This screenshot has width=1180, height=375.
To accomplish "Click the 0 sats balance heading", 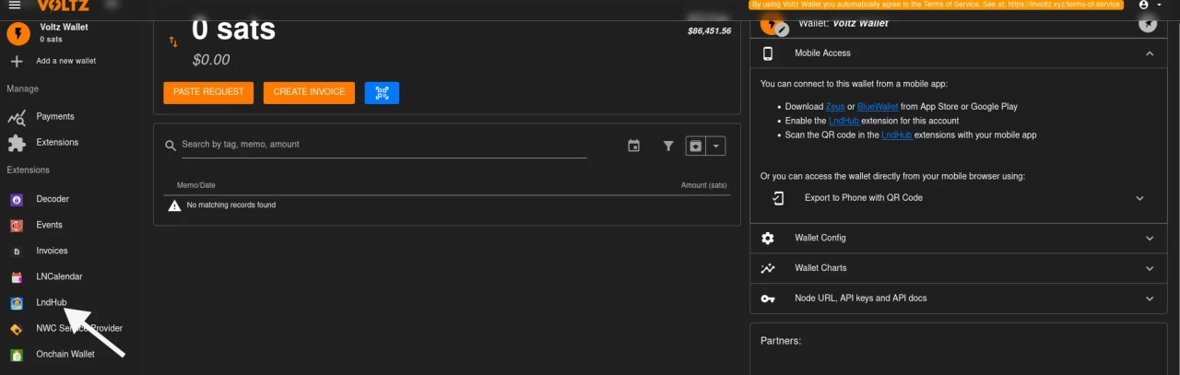I will [x=233, y=29].
